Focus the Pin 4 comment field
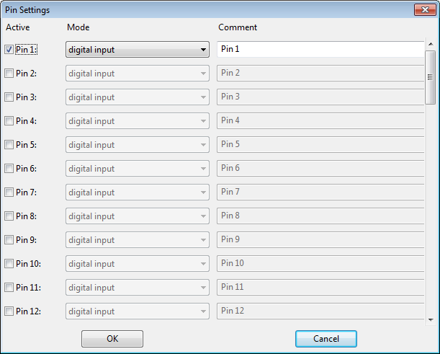The image size is (440, 354). pyautogui.click(x=320, y=121)
